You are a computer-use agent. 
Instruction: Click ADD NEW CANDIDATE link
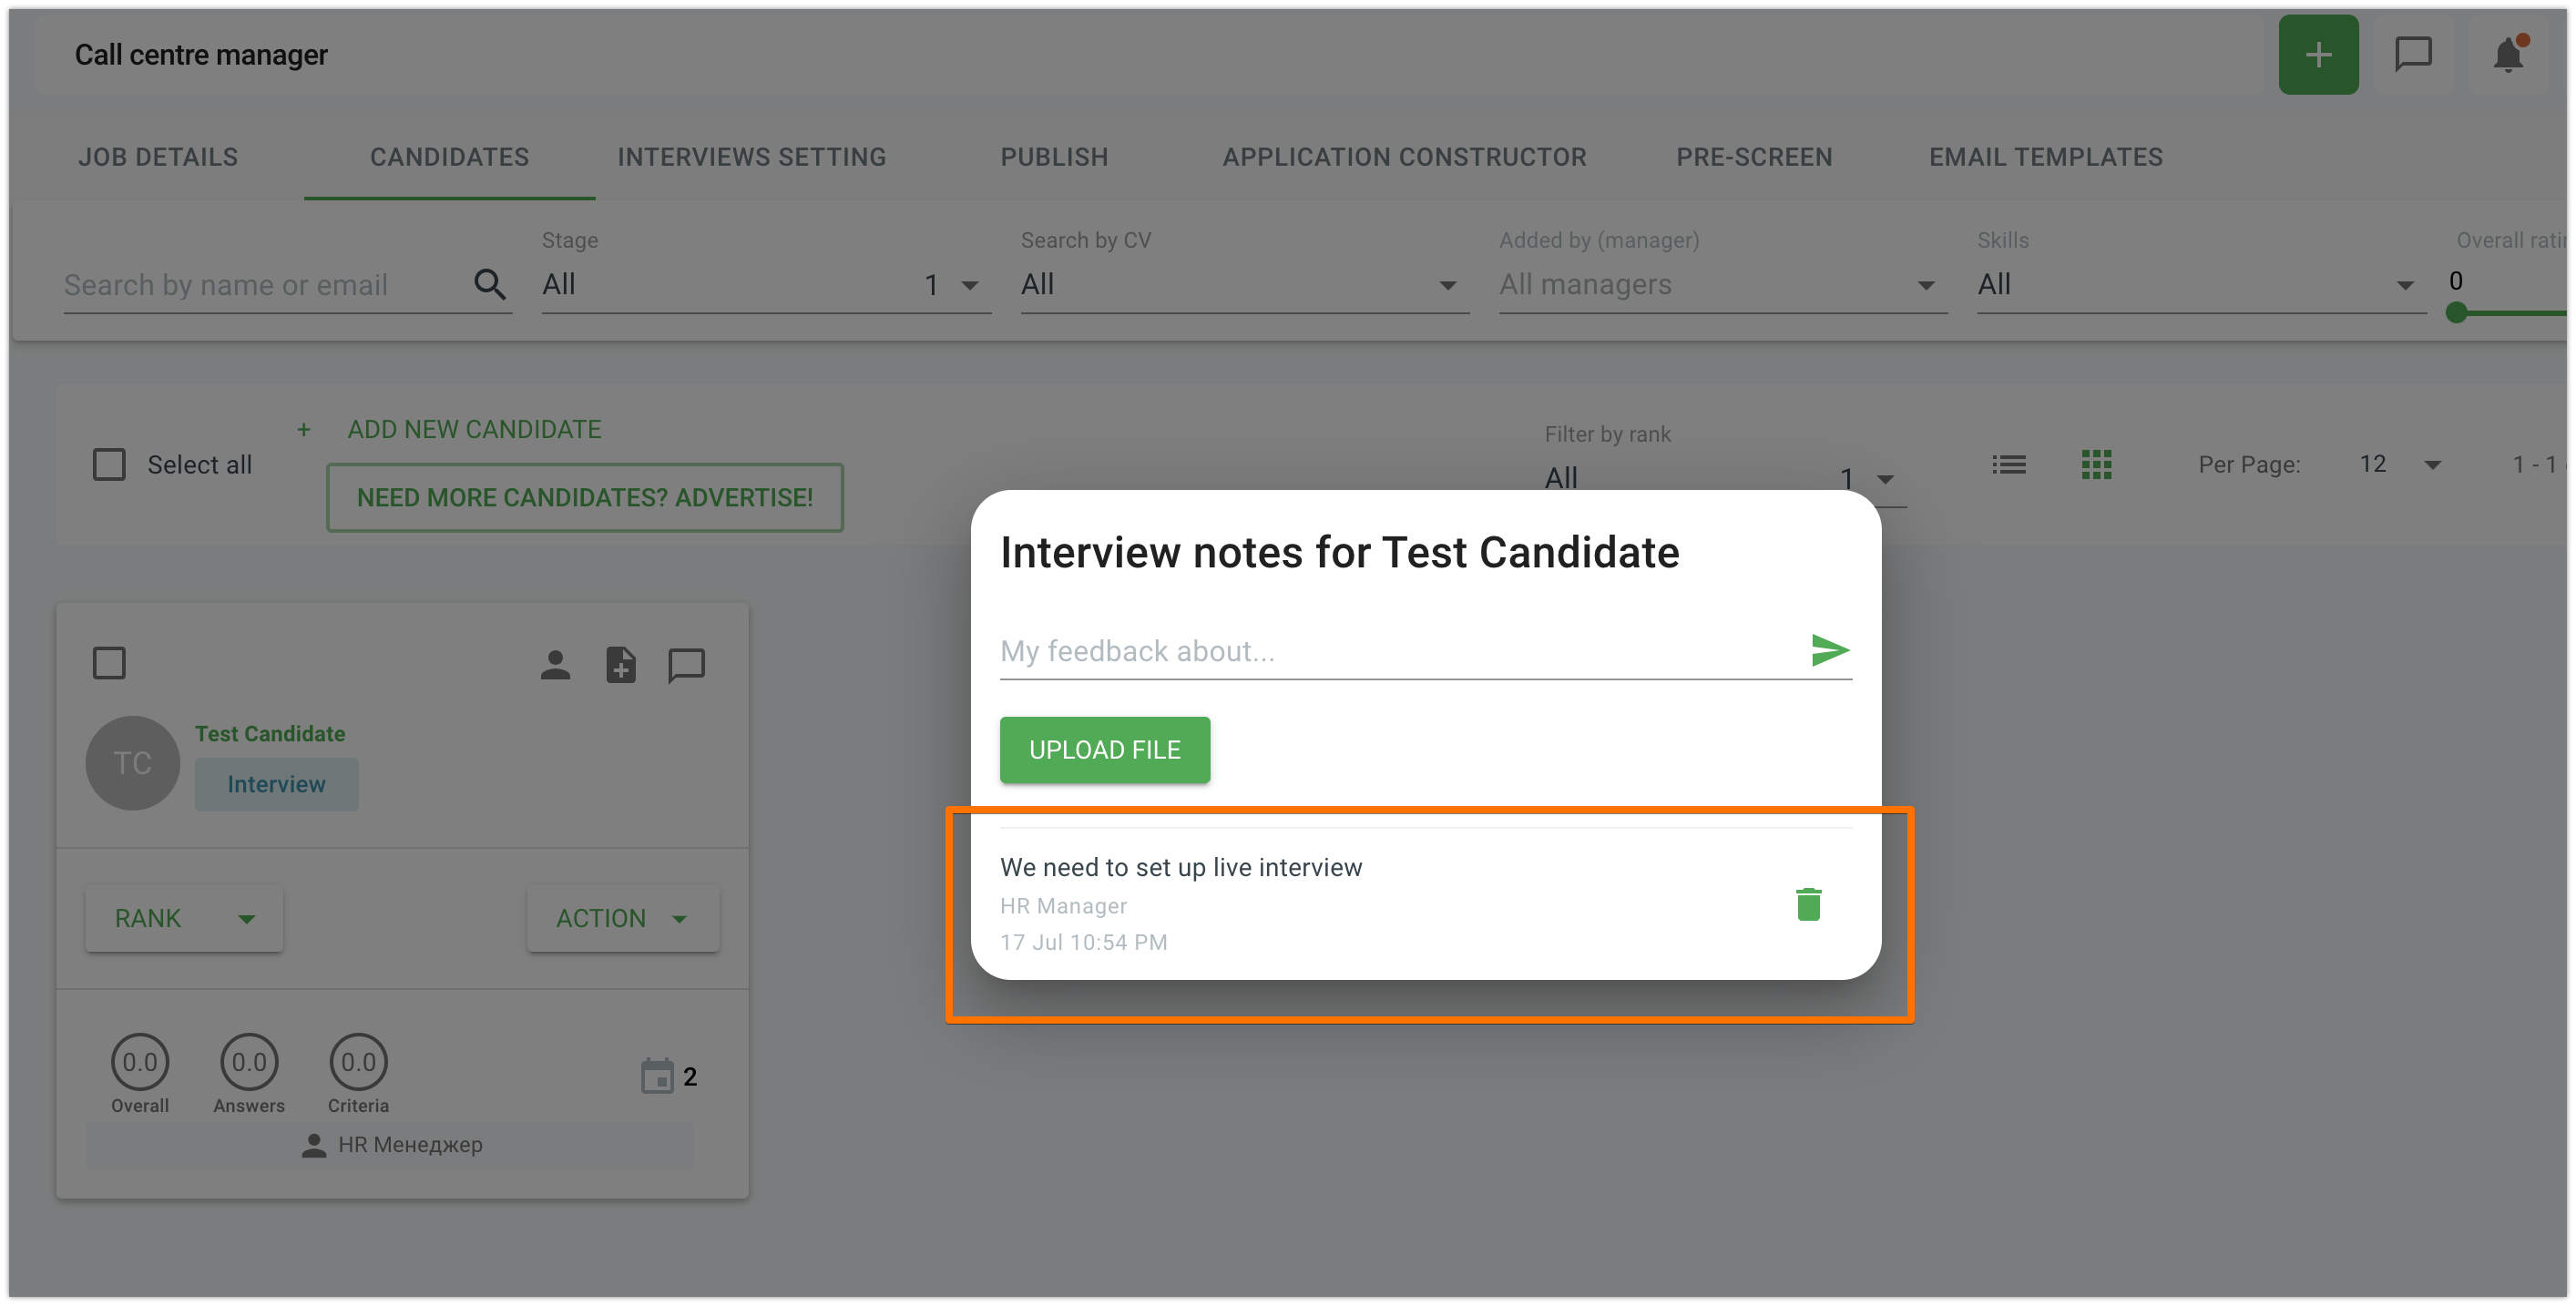(x=474, y=429)
